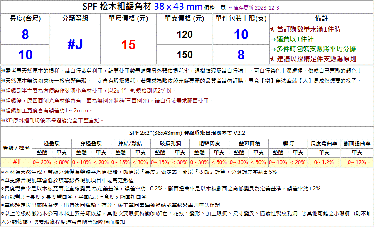Select the 0~10% value under 髒汙
The height and width of the screenshot is (227, 374).
[278, 162]
